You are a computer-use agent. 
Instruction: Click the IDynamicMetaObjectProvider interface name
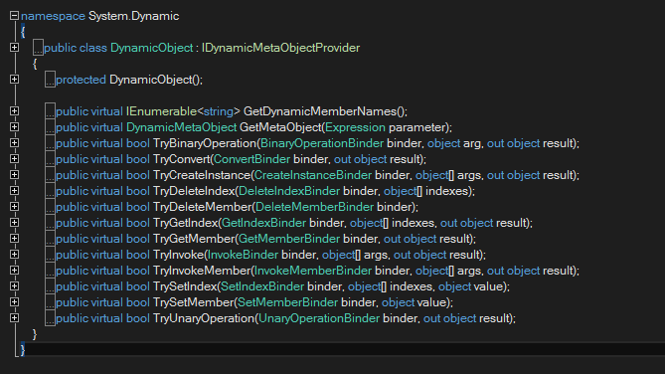pyautogui.click(x=280, y=48)
